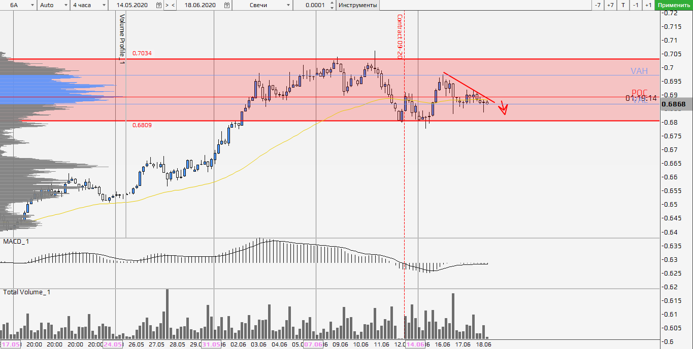Click the '<' shift period back button

point(173,5)
